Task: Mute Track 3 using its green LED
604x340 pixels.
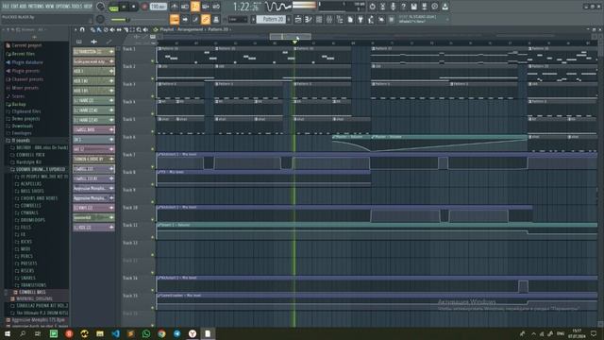Action: [x=153, y=96]
